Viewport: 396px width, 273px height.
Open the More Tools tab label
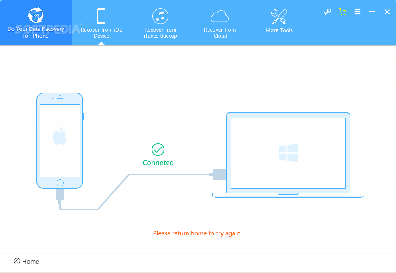coord(279,30)
